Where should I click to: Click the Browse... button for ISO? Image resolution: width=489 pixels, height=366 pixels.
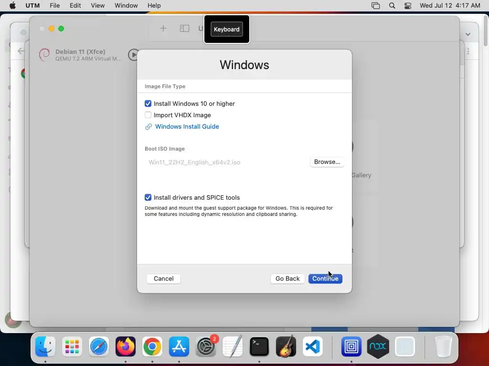(x=327, y=162)
